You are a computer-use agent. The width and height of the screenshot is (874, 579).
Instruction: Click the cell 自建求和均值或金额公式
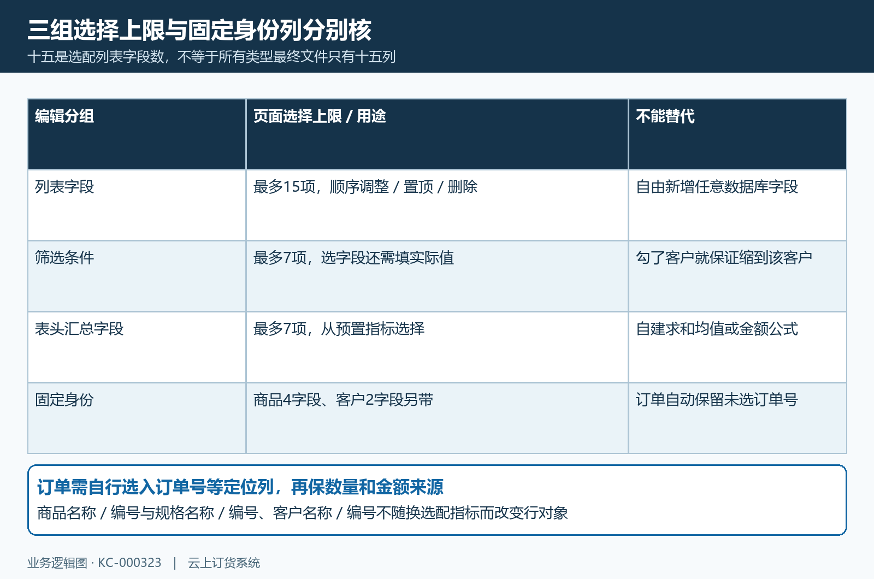(737, 347)
